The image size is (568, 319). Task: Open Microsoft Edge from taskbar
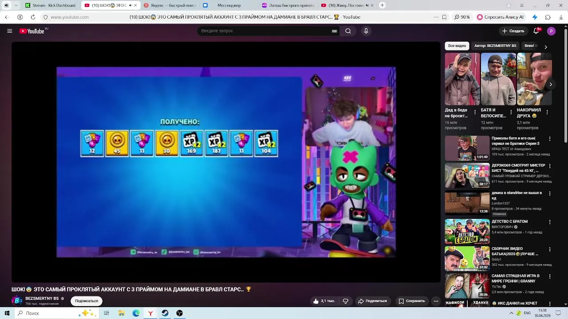click(136, 313)
